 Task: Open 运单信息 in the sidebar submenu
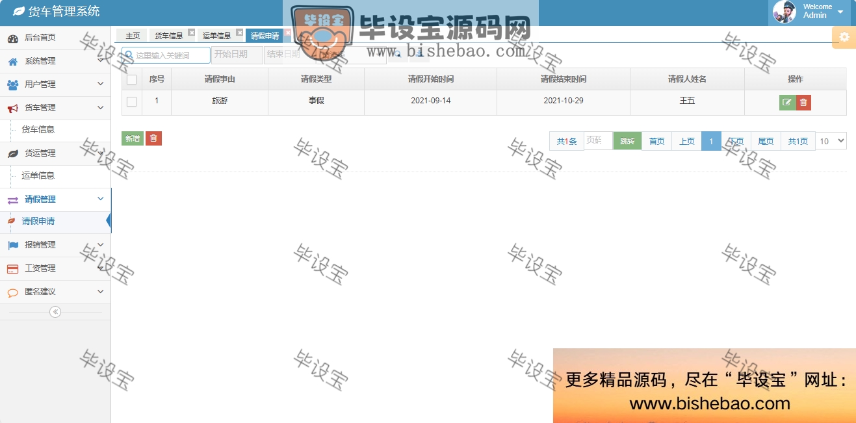38,175
